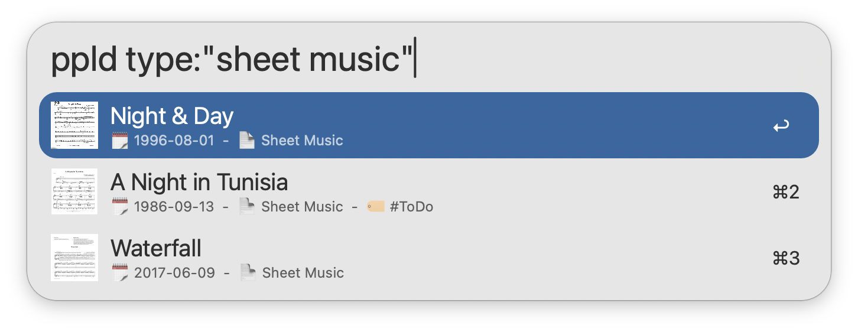Screen dimensions: 858x332
Task: Open the Night & Day sheet music thumbnail
Action: pyautogui.click(x=74, y=125)
